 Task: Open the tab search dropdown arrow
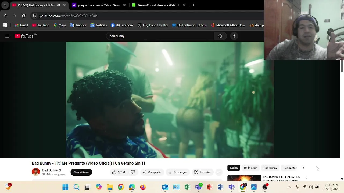point(5,5)
